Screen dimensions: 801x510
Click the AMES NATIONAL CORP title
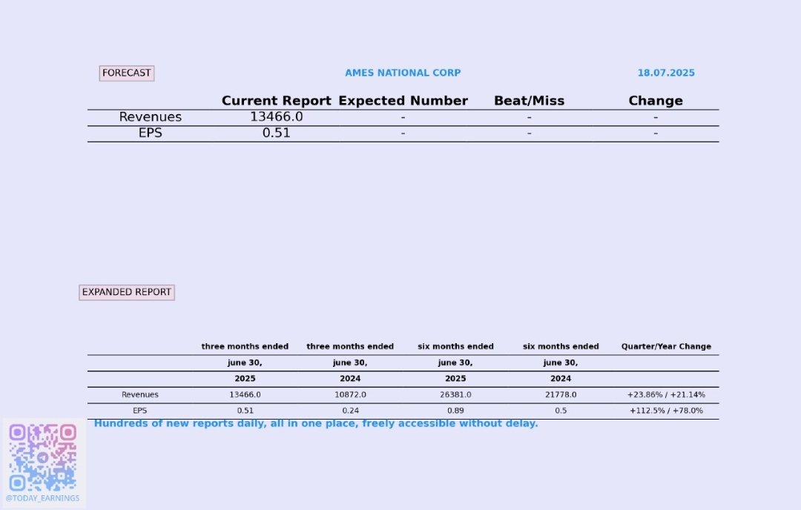(403, 73)
